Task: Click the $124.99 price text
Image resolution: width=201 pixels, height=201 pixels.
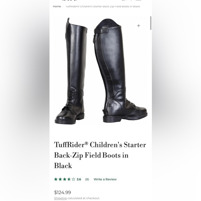Action: click(62, 192)
